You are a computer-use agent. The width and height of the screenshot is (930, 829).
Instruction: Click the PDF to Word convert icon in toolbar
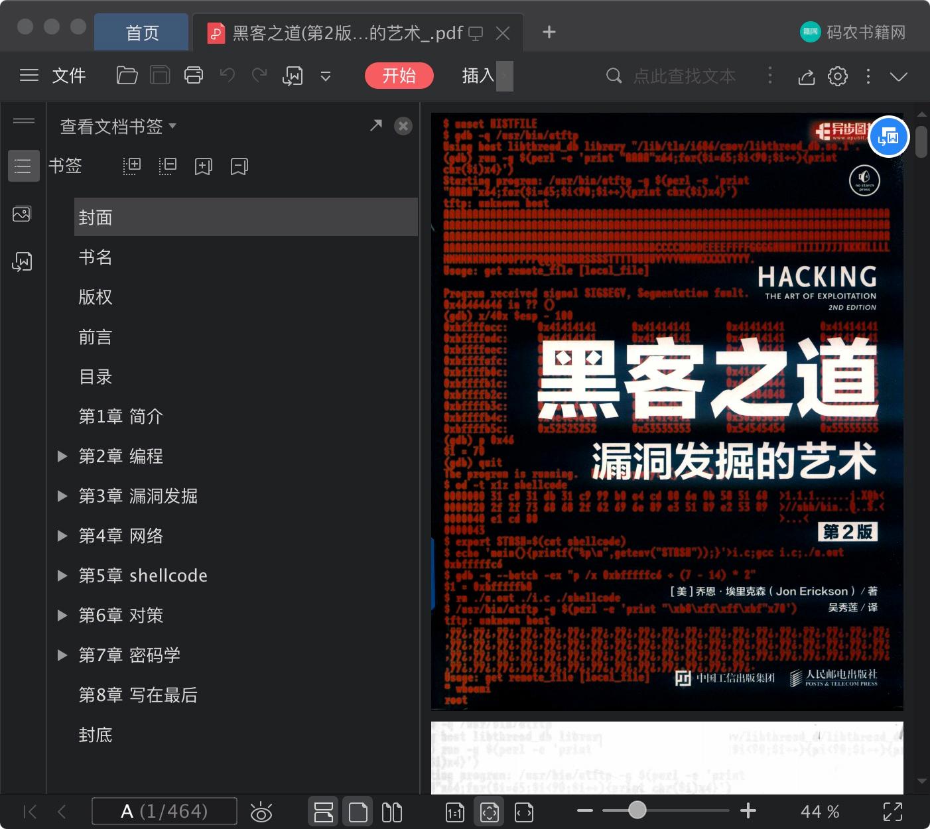pyautogui.click(x=293, y=76)
